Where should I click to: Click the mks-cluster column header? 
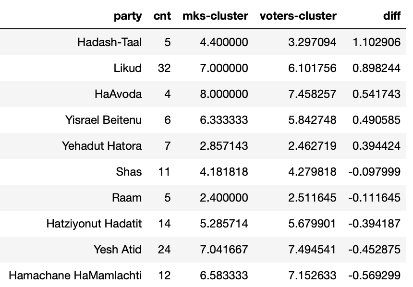[x=215, y=16]
